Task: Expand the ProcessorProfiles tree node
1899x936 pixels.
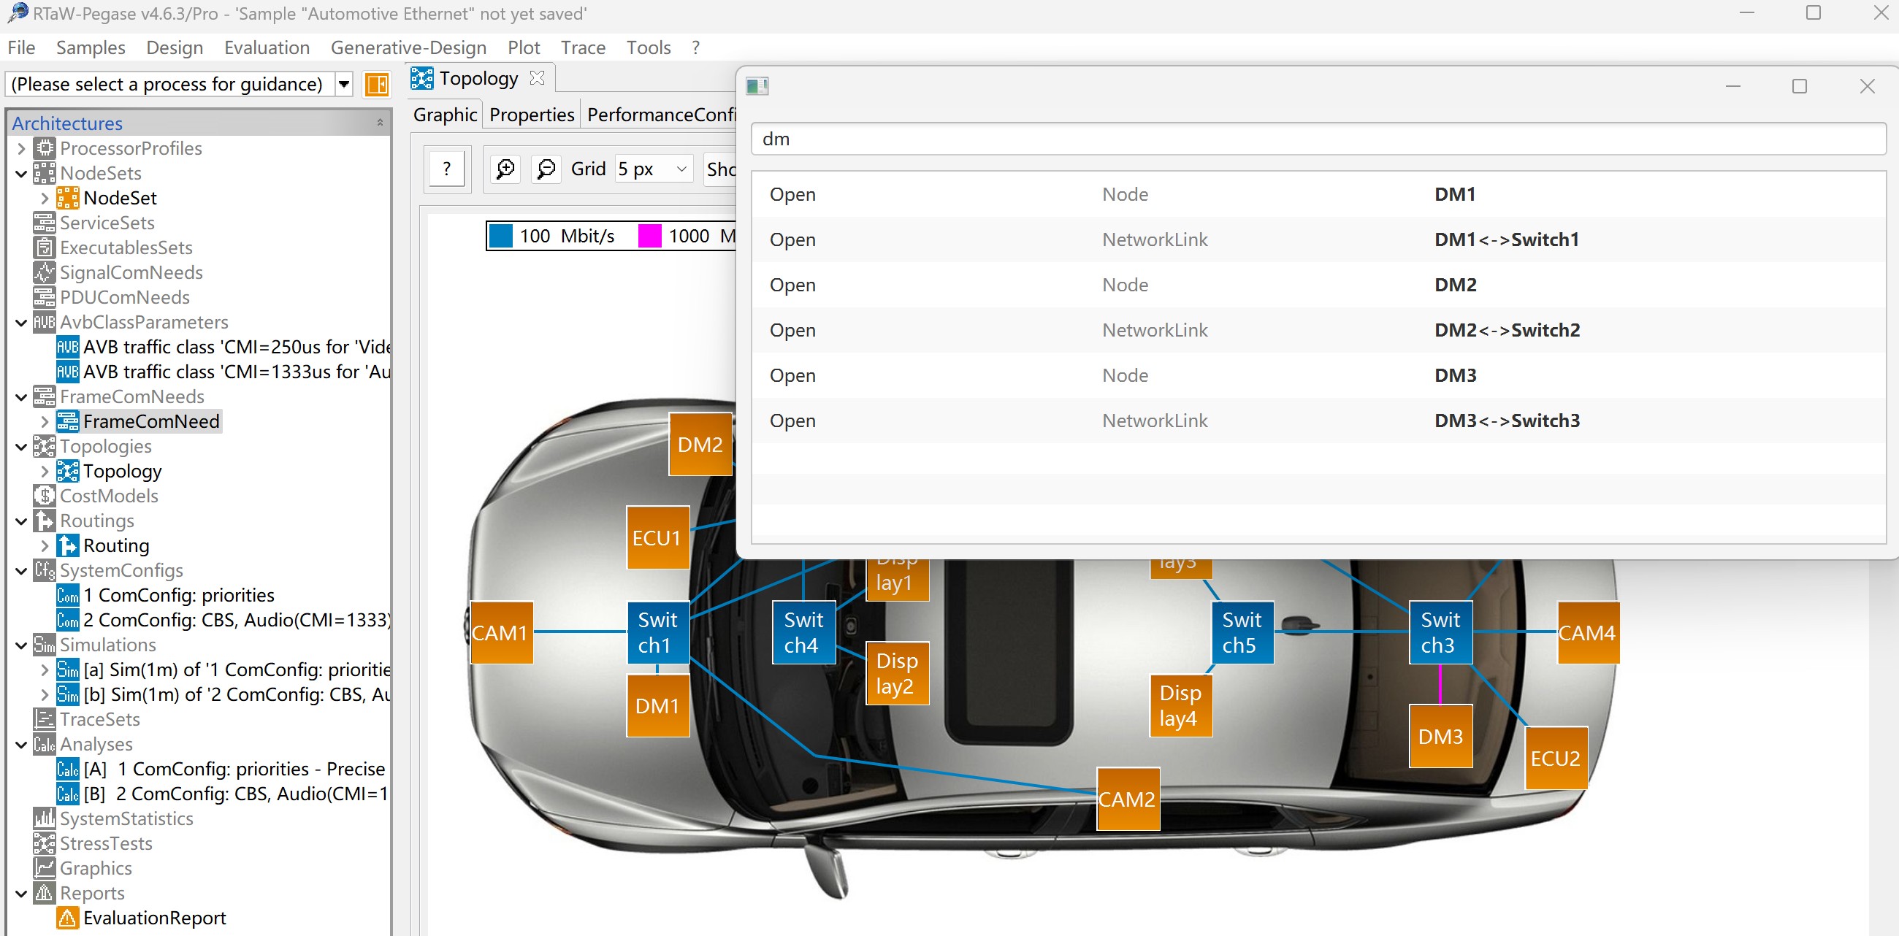Action: (21, 149)
